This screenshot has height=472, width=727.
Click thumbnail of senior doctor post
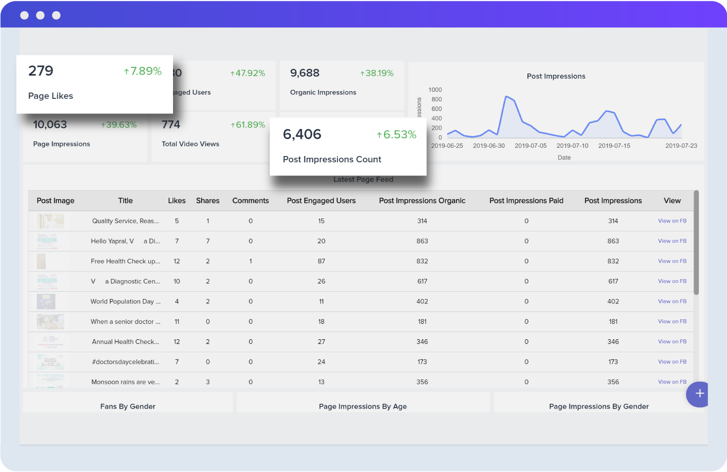(50, 322)
